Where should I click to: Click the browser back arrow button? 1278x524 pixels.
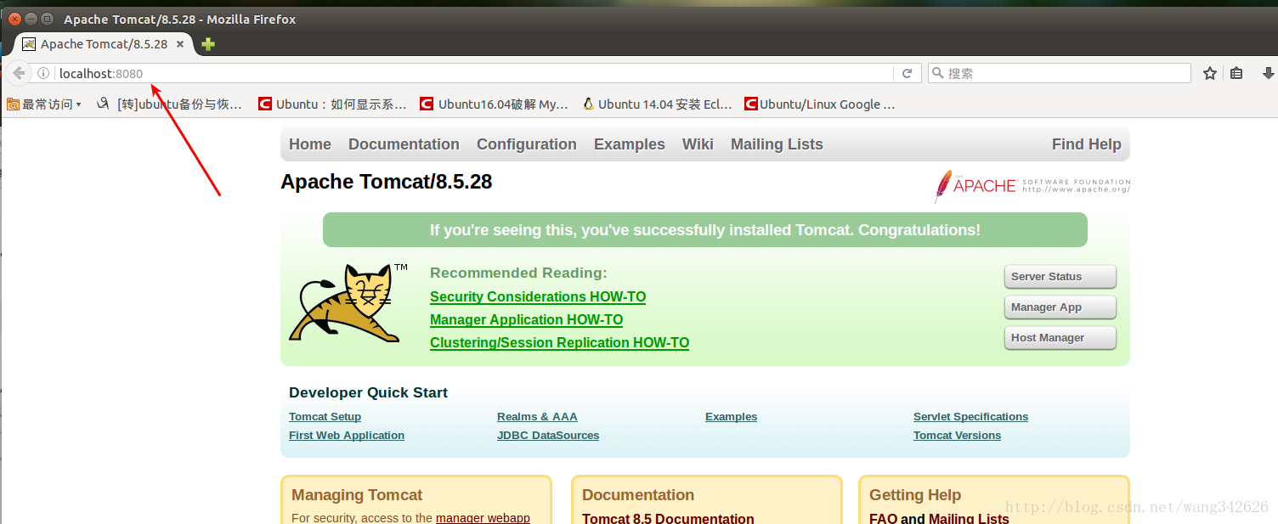point(19,73)
